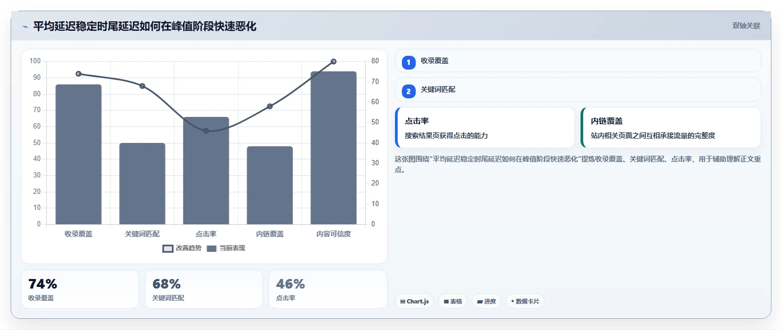
Task: Click the 表格 tag
Action: click(453, 301)
